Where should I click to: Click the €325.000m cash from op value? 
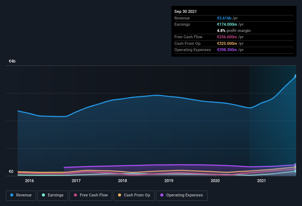tap(227, 43)
